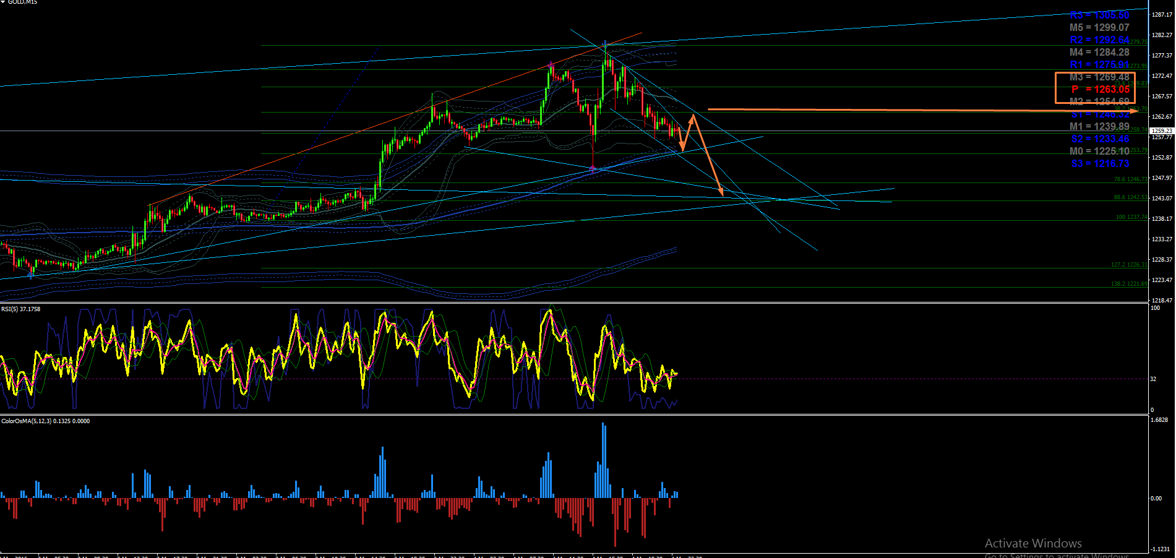Screen dimensions: 1176x558
Task: Select the Fibonacci 88.6 1242.53 level label
Action: pyautogui.click(x=1130, y=197)
